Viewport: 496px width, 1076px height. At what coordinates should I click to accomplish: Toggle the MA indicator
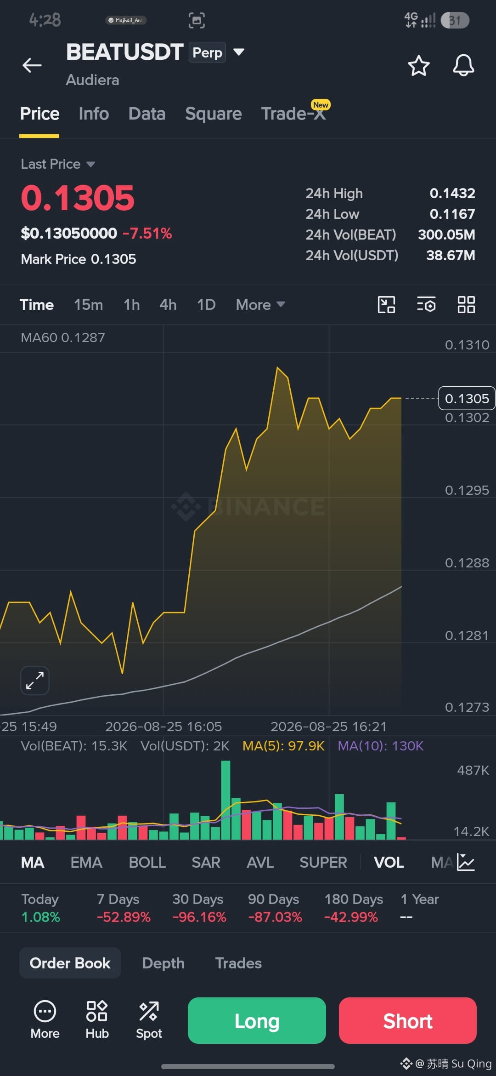pos(33,862)
